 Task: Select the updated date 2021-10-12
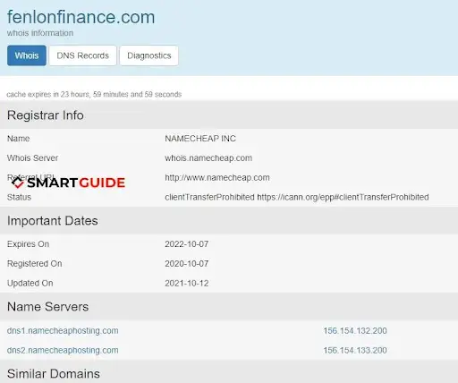(187, 284)
